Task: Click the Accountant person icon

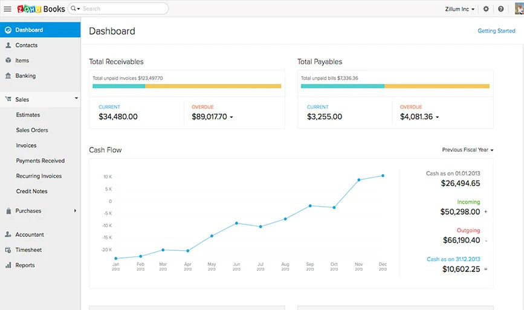Action: pos(8,234)
